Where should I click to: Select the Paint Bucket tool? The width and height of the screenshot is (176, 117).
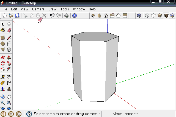pyautogui.click(x=3, y=30)
